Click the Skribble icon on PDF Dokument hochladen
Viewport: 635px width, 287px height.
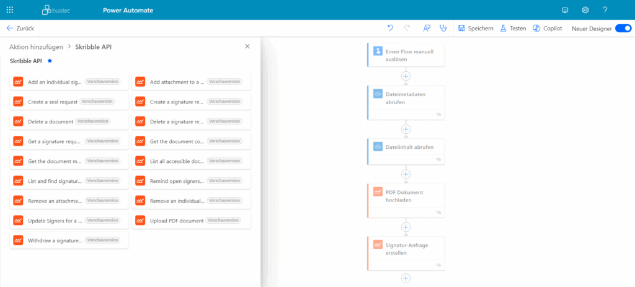(378, 192)
